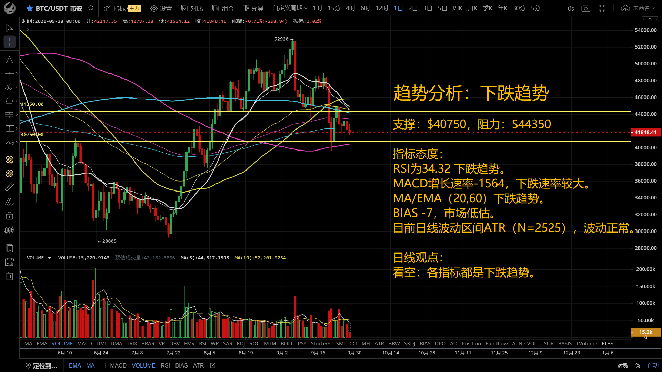Toggle favorite star for BTC/USDT

click(30, 8)
